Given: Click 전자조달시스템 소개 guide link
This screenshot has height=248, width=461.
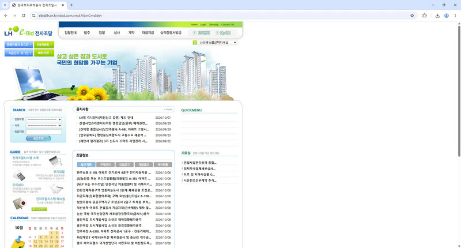Looking at the screenshot, I should (x=25, y=158).
